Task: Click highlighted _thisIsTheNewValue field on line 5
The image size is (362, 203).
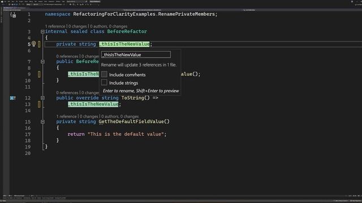Action: pos(124,44)
